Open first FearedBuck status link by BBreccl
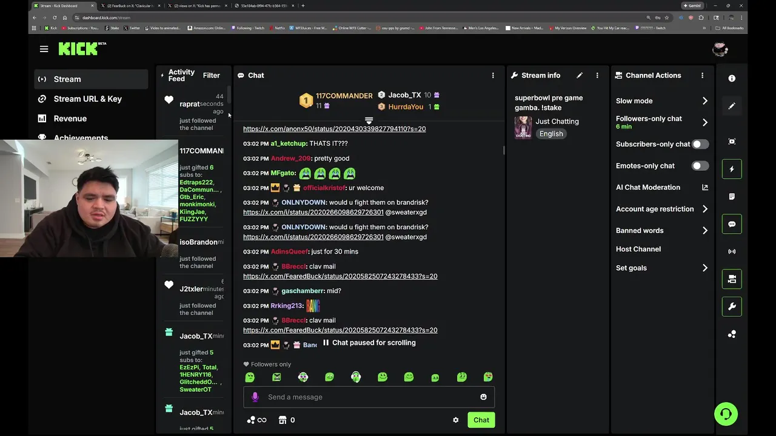Viewport: 776px width, 436px height. [340, 276]
